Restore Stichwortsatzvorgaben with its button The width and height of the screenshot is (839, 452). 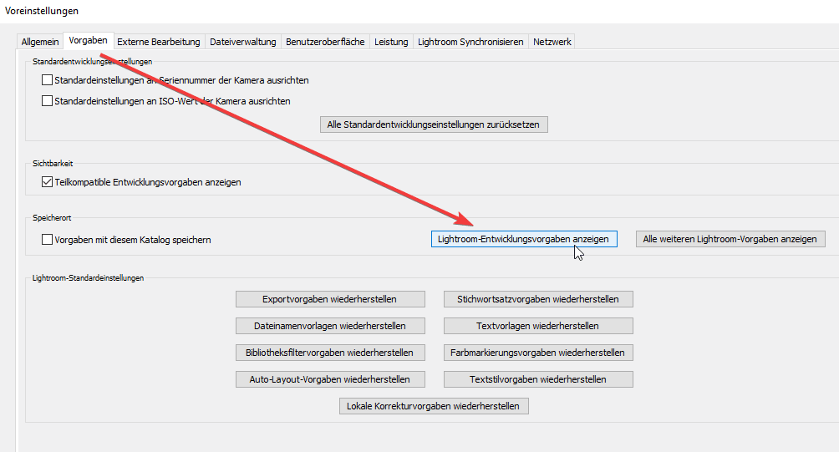click(x=537, y=299)
